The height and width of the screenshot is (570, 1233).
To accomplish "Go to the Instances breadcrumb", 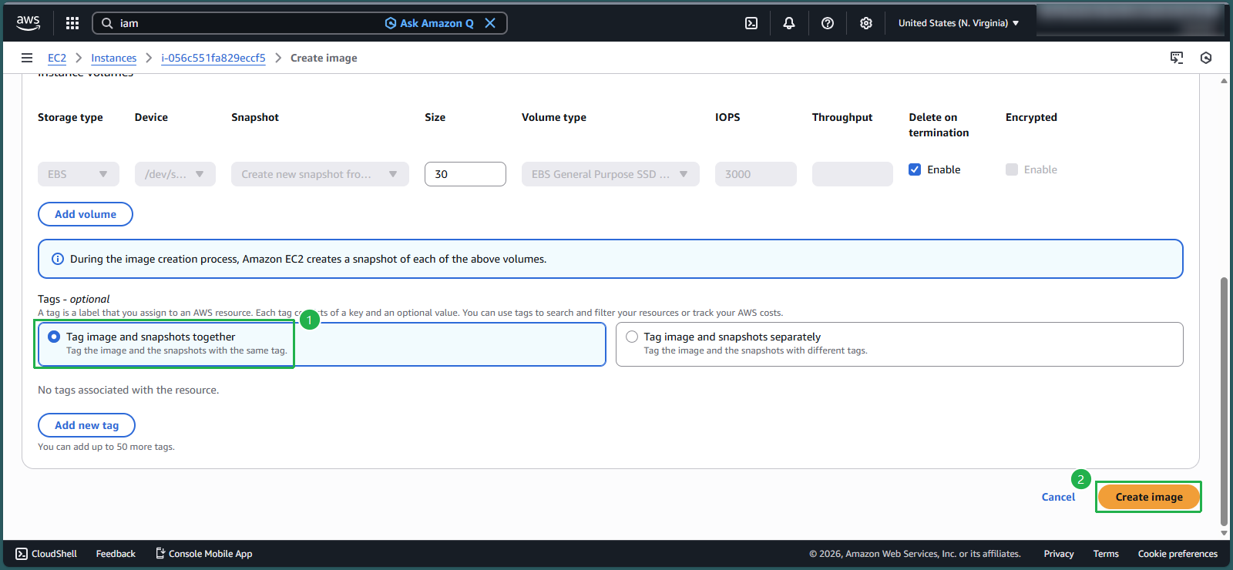I will (x=113, y=58).
